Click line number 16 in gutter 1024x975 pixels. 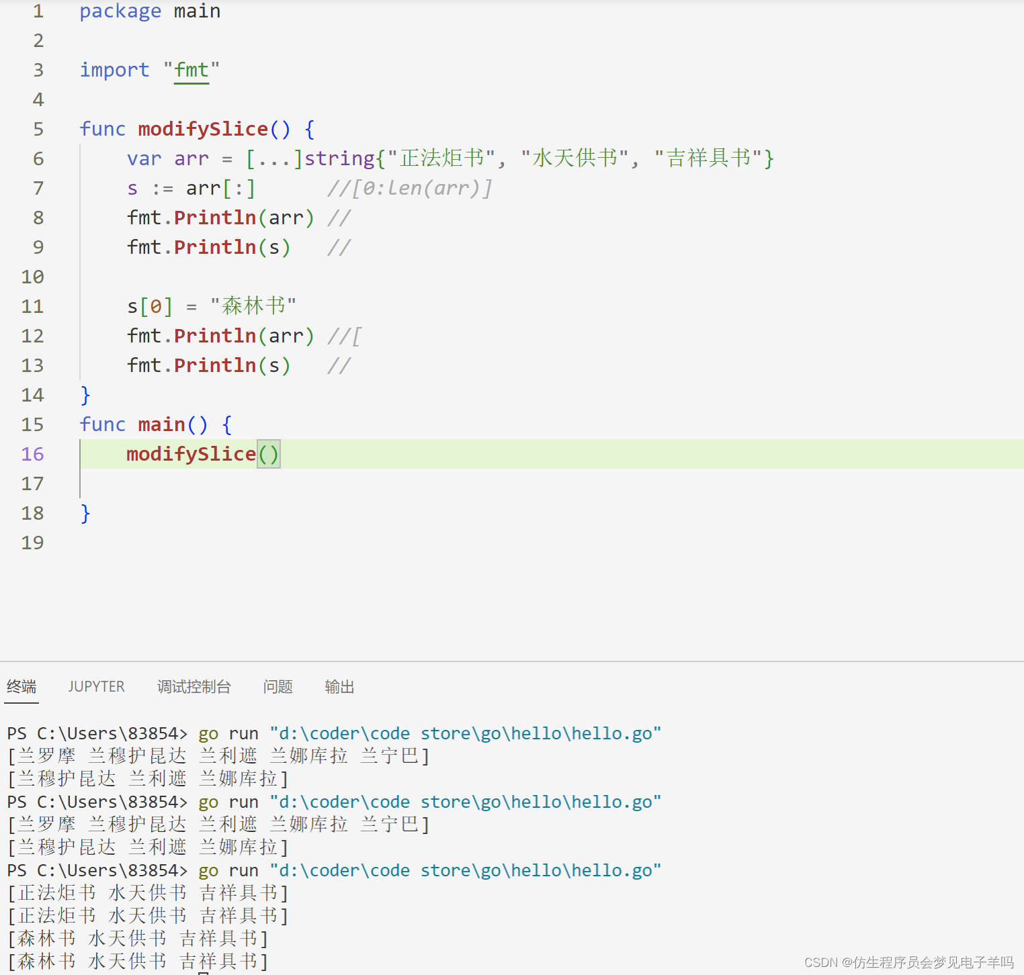(x=32, y=454)
